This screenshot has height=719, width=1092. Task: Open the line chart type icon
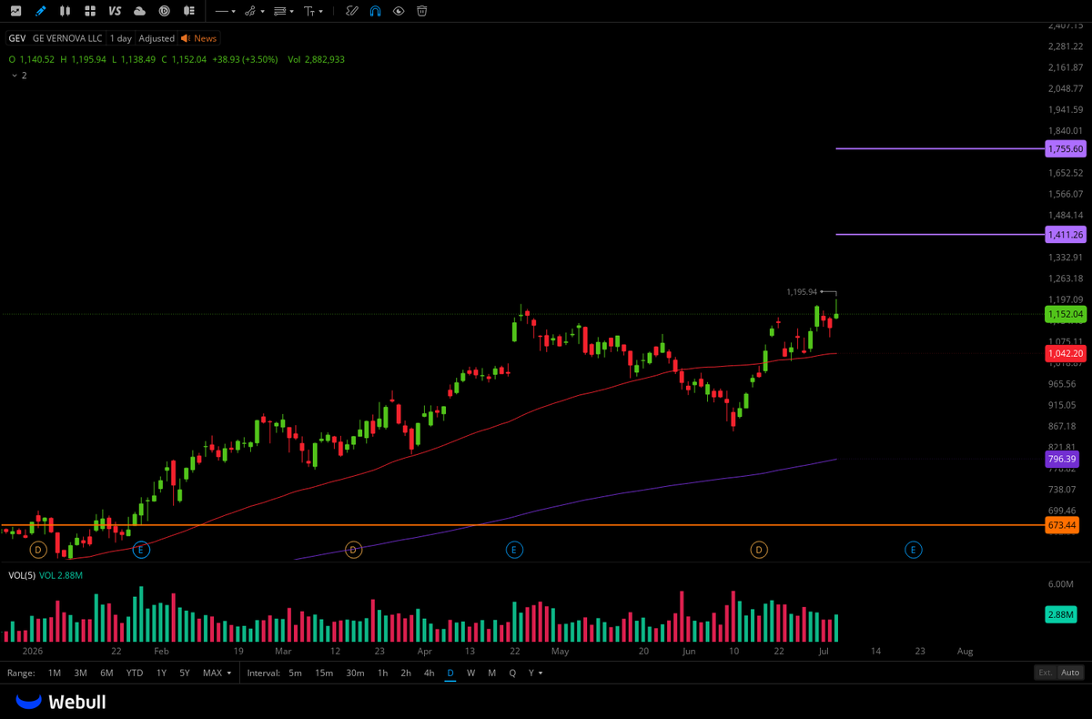pyautogui.click(x=15, y=11)
